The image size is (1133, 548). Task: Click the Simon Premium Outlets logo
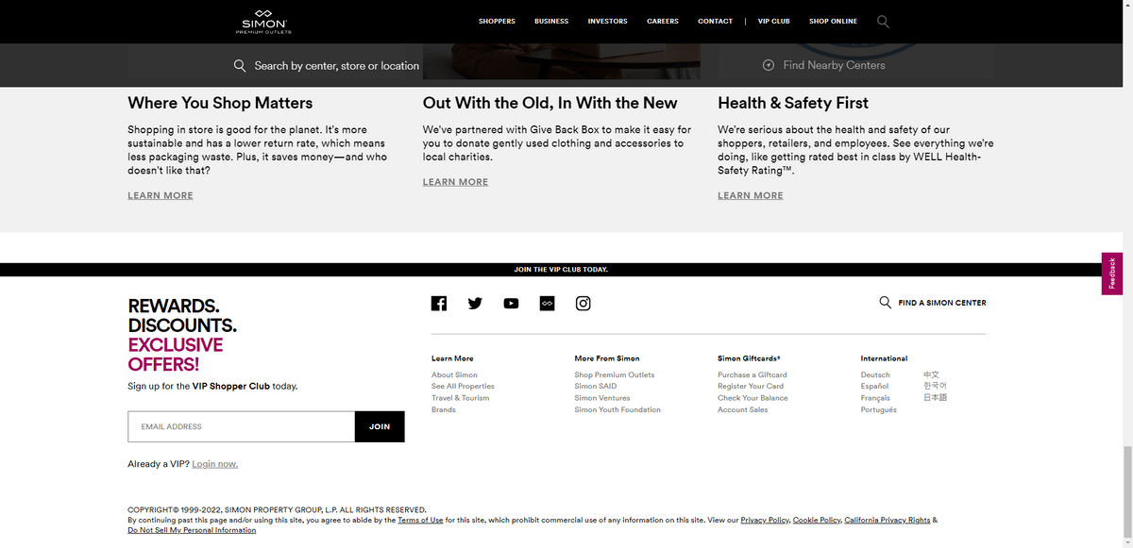pos(263,21)
